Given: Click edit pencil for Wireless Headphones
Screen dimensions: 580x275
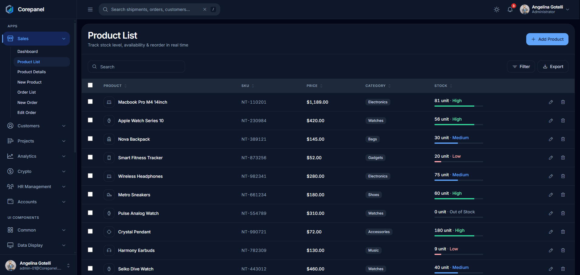Looking at the screenshot, I should [x=551, y=176].
